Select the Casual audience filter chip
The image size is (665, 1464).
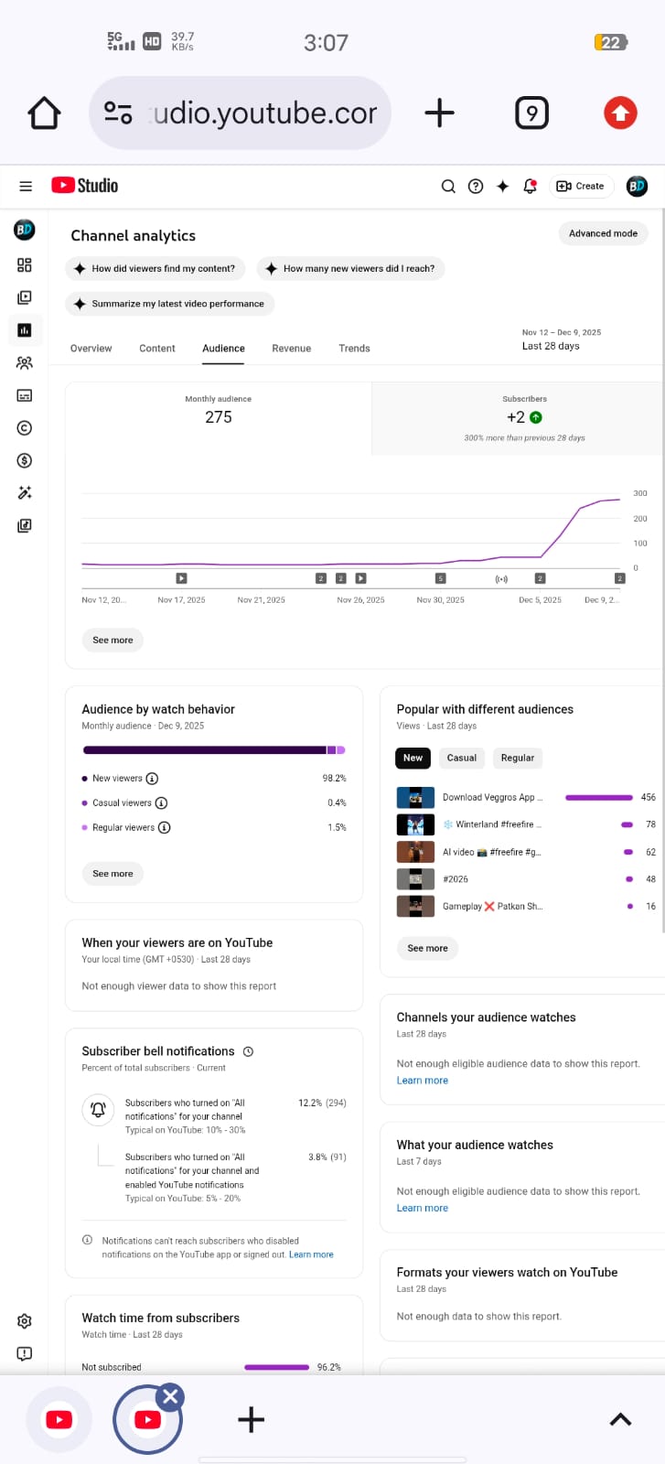[x=462, y=758]
